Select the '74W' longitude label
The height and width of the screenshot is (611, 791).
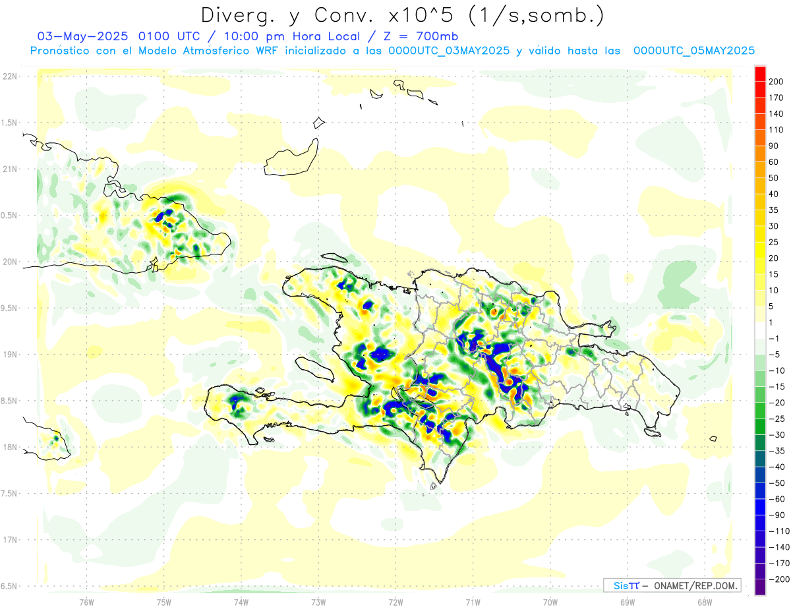241,601
